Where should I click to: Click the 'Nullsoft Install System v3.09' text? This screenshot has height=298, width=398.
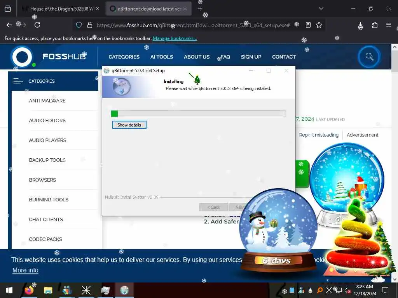(x=132, y=197)
